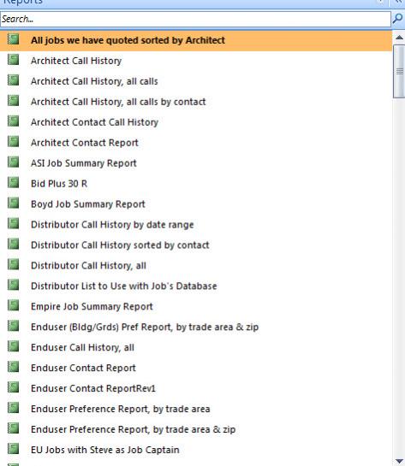The height and width of the screenshot is (466, 405).
Task: Click the report icon beside Architect Call History
Action: [x=13, y=60]
